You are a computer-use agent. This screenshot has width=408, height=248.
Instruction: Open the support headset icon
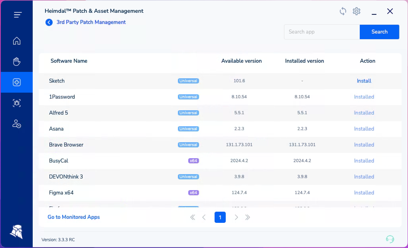[390, 239]
